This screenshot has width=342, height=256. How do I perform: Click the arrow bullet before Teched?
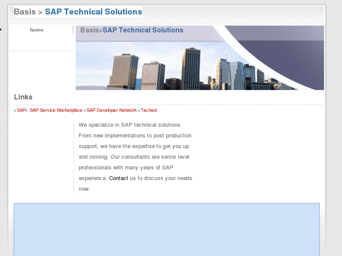[139, 111]
